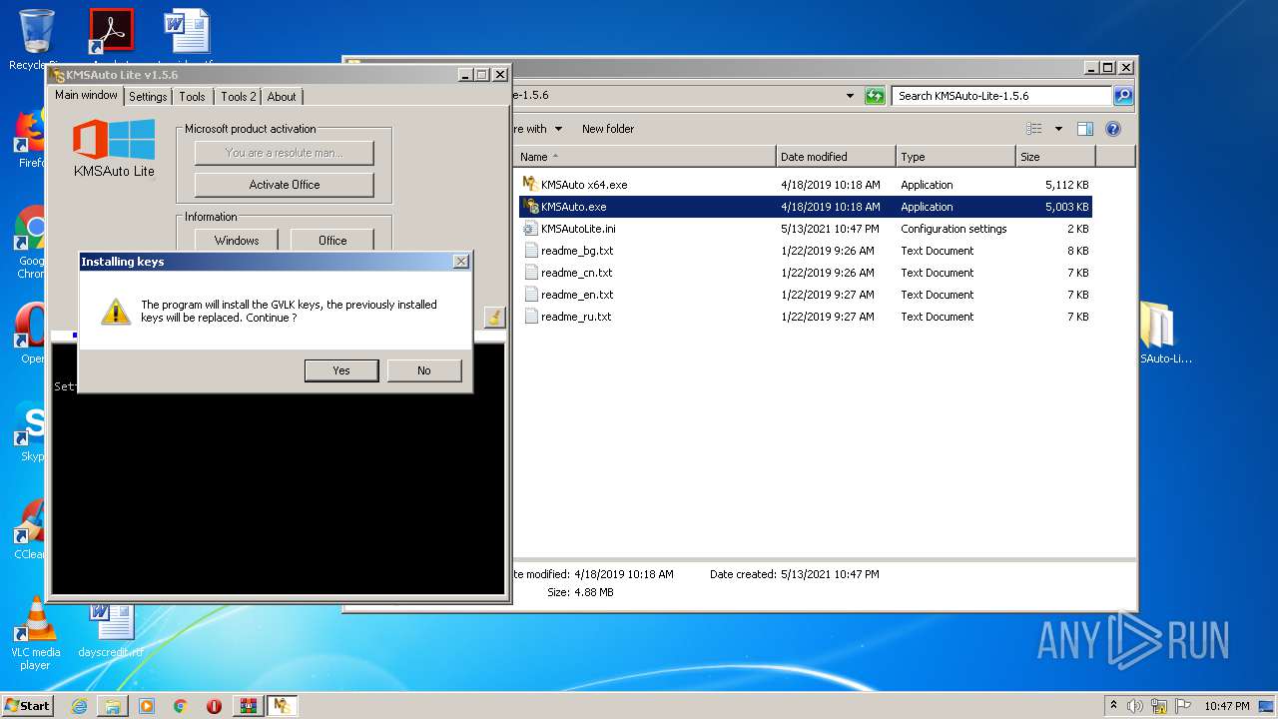Select KMSAuto x64.exe file
Screen dimensions: 1278x719
[584, 185]
